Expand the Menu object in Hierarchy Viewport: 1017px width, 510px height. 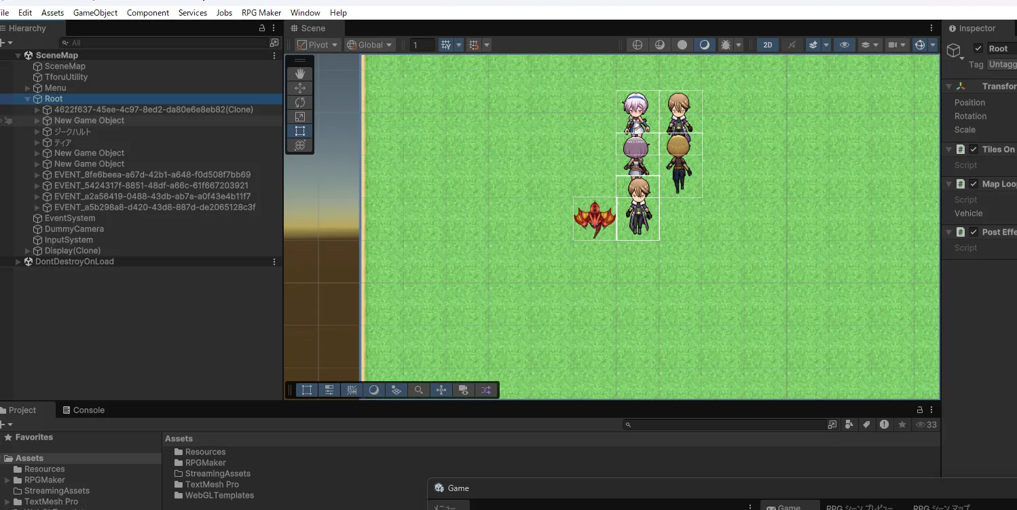click(28, 88)
